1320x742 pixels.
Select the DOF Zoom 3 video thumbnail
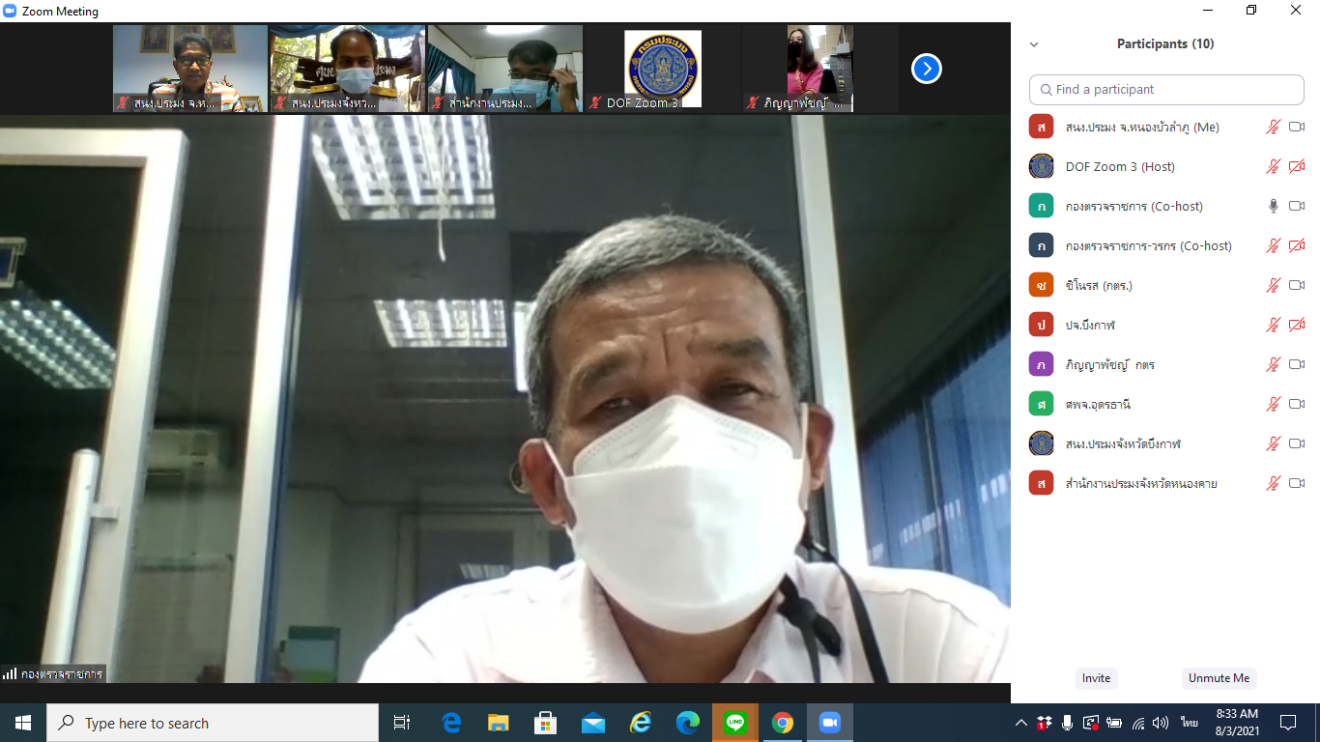pyautogui.click(x=662, y=69)
